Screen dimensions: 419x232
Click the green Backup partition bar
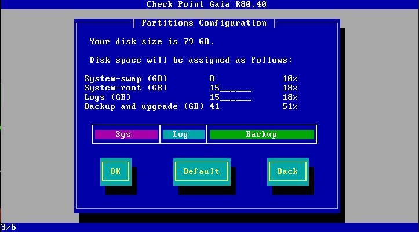pyautogui.click(x=261, y=135)
